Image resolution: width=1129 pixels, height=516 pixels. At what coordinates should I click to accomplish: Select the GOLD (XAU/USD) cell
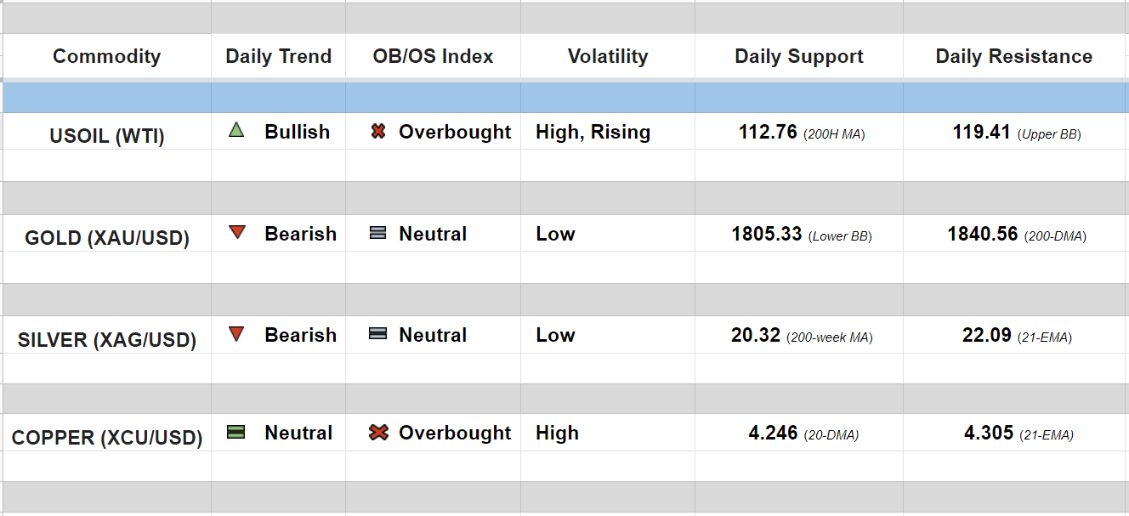point(106,237)
